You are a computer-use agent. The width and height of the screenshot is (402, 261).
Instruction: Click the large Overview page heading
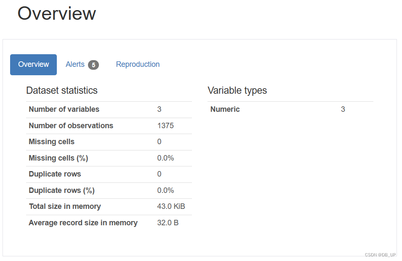56,14
